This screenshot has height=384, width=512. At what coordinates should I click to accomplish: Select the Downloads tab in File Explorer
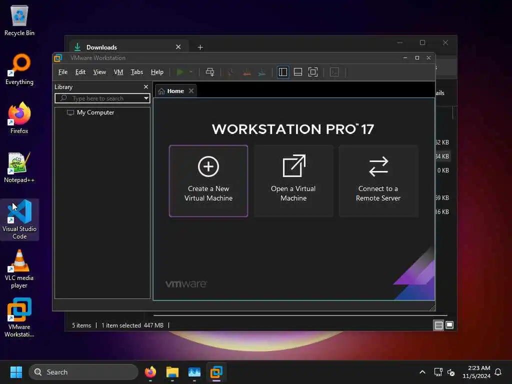coord(127,47)
